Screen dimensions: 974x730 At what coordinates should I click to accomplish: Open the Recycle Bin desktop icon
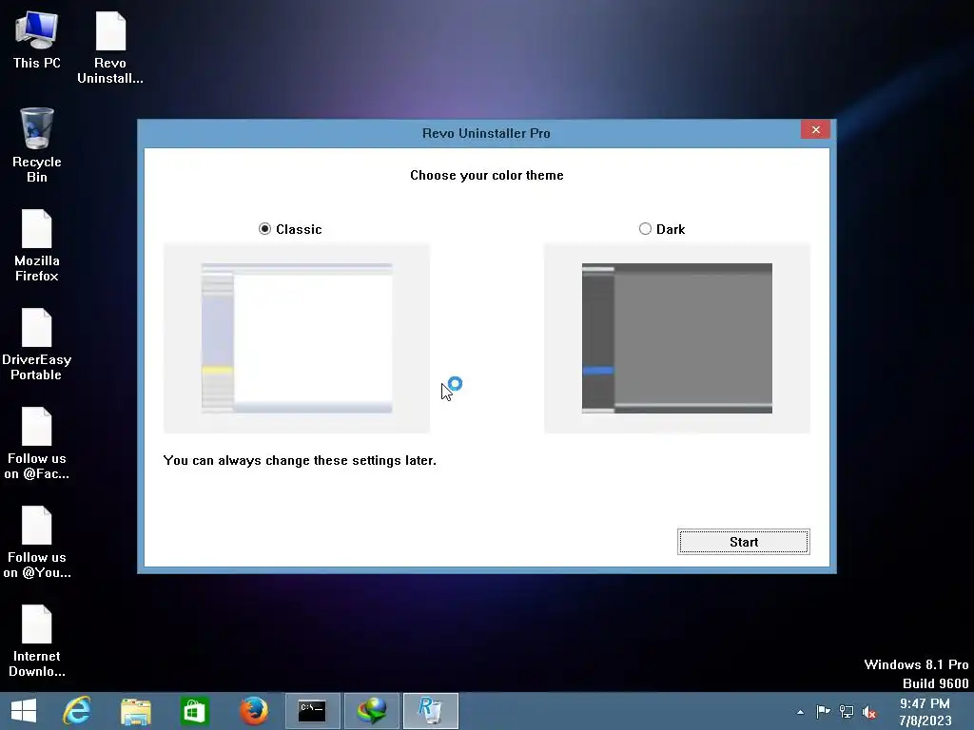click(37, 145)
